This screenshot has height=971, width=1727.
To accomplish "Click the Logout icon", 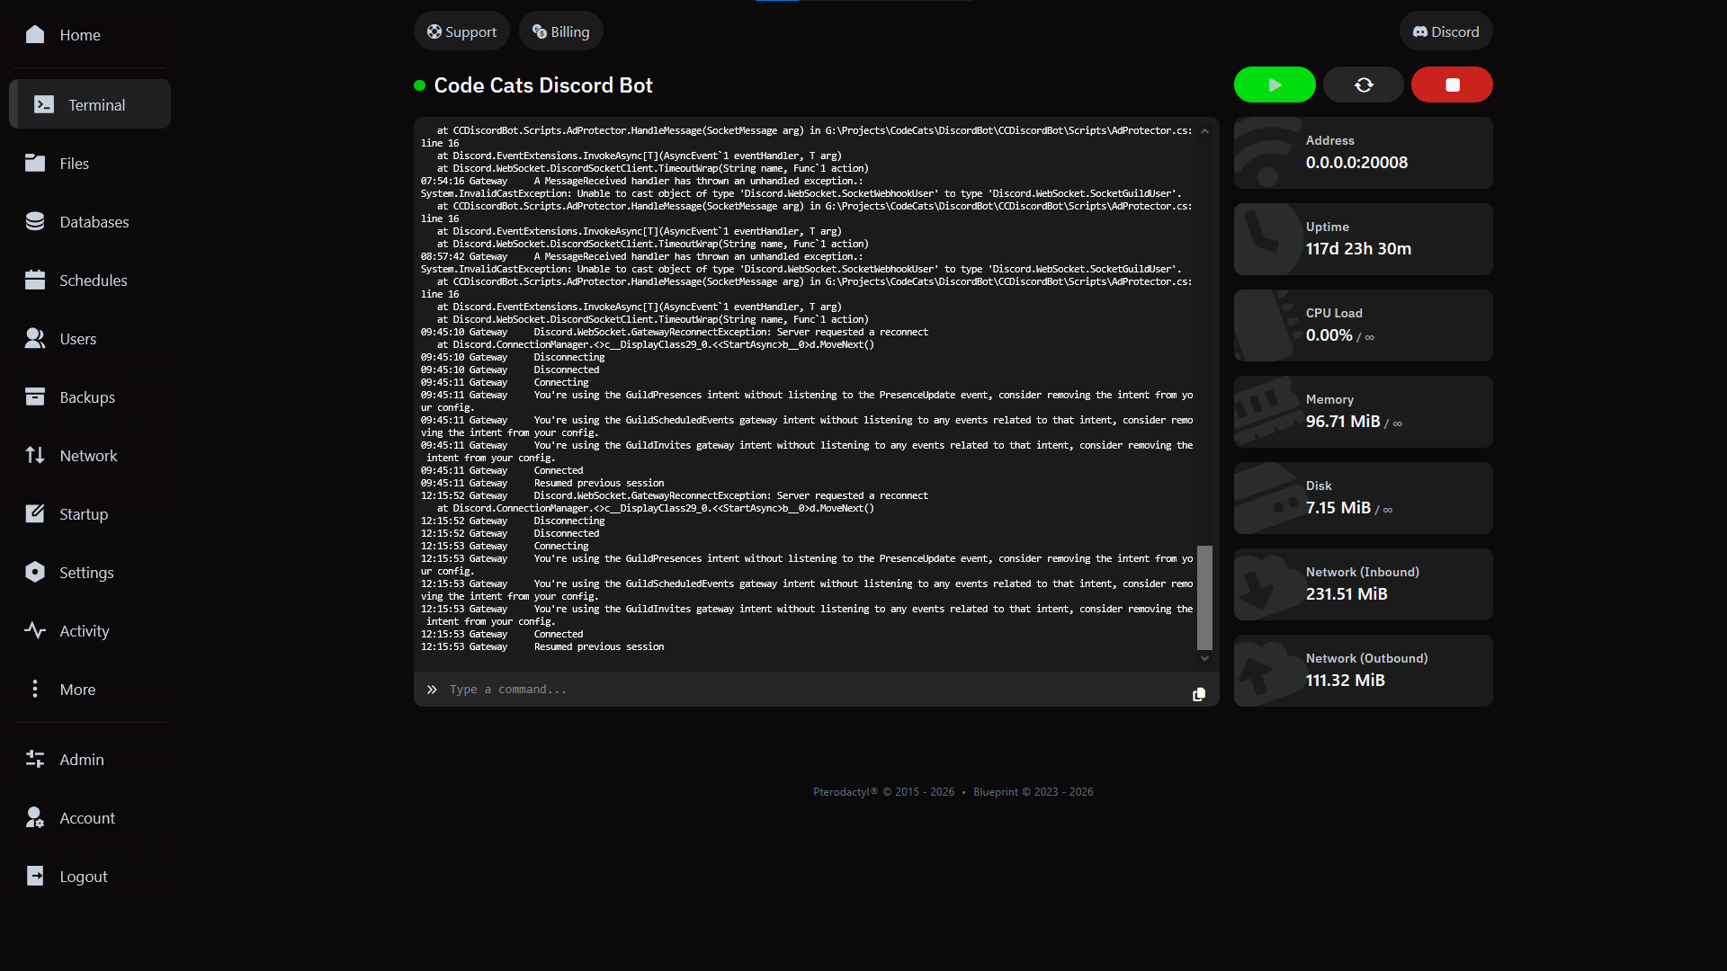I will [x=35, y=876].
